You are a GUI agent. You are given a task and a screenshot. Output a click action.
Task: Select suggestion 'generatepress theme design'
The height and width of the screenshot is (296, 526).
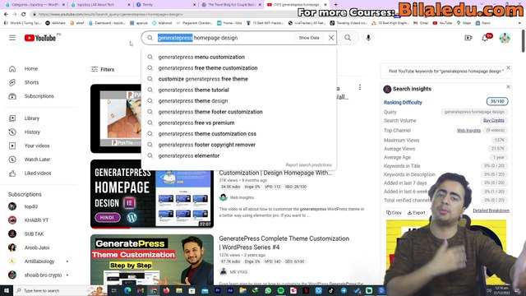238,101
